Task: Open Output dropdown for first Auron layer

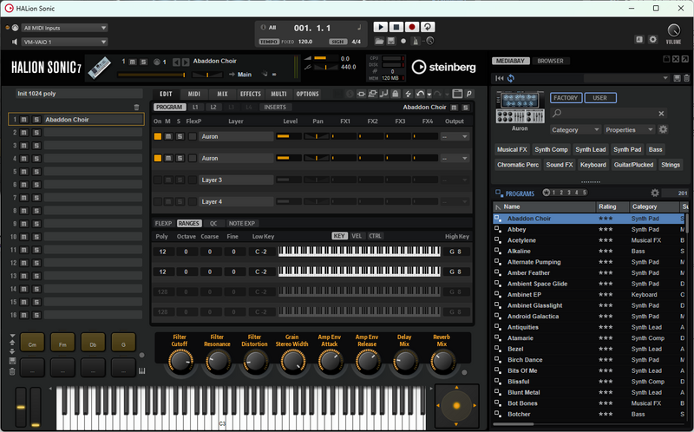Action: (455, 136)
